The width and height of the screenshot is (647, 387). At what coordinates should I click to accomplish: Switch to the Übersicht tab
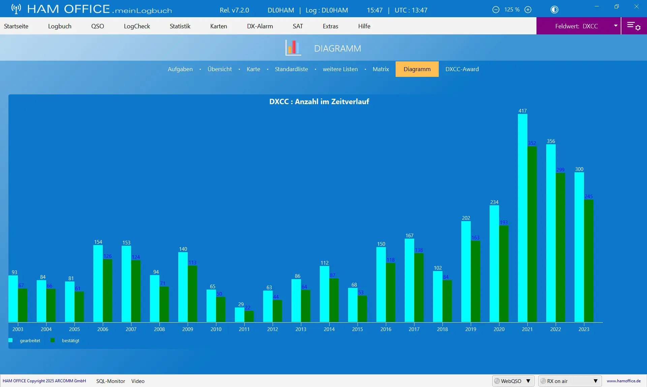tap(220, 69)
